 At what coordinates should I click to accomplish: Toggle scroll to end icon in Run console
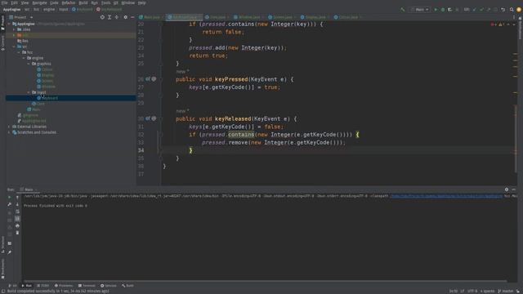coord(17,218)
